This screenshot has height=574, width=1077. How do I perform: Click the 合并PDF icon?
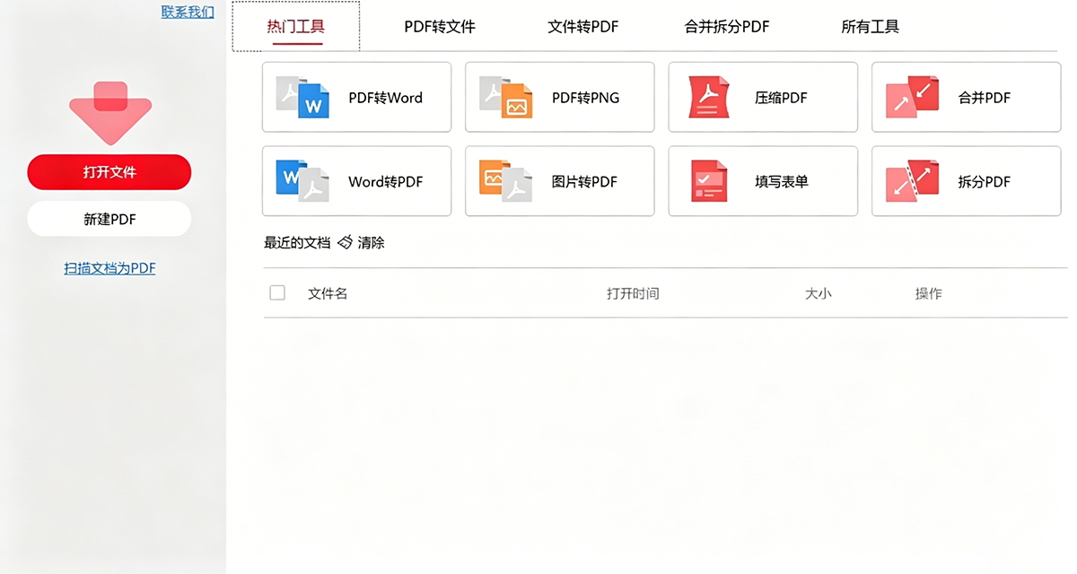pos(912,97)
